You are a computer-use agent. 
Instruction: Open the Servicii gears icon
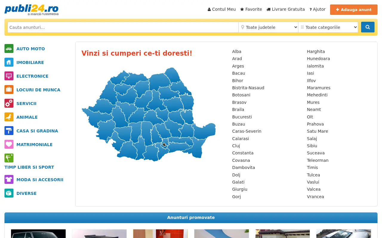[x=9, y=103]
